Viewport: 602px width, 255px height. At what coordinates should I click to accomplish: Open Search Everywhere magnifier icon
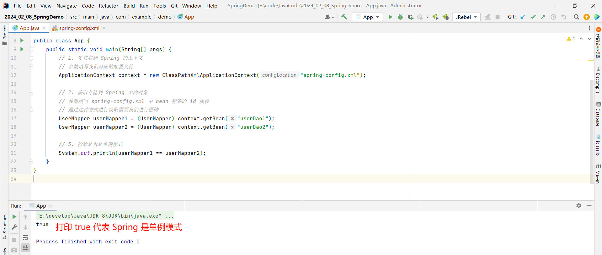point(576,17)
